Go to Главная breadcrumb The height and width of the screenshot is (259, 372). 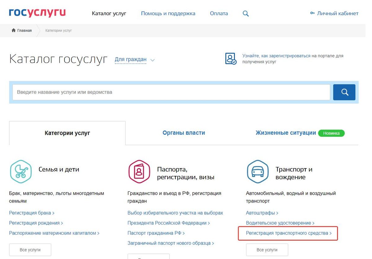pyautogui.click(x=24, y=30)
